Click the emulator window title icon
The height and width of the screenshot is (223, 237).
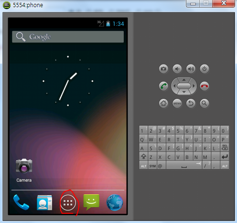(7, 5)
